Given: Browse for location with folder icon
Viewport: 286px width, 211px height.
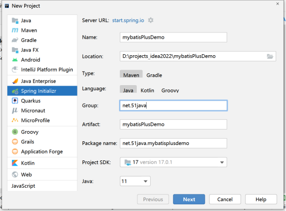Looking at the screenshot, I should pyautogui.click(x=270, y=56).
